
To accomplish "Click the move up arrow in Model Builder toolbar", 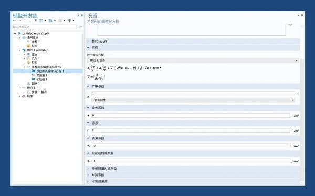I will 25,20.
